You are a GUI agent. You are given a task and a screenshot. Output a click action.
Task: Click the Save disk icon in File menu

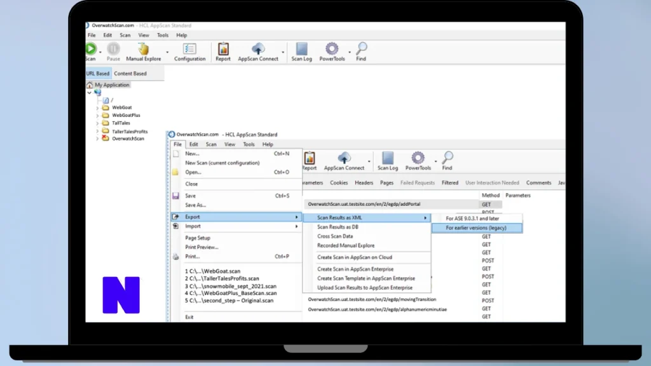175,196
